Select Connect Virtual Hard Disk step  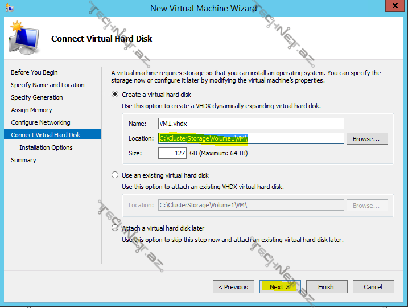click(x=46, y=135)
